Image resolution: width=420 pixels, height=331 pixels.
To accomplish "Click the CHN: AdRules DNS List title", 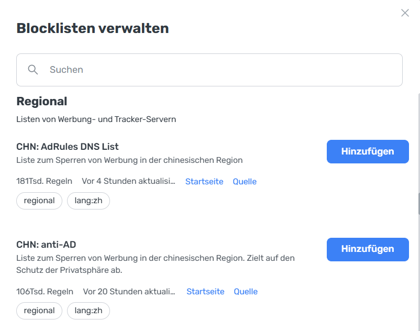I will tap(68, 147).
